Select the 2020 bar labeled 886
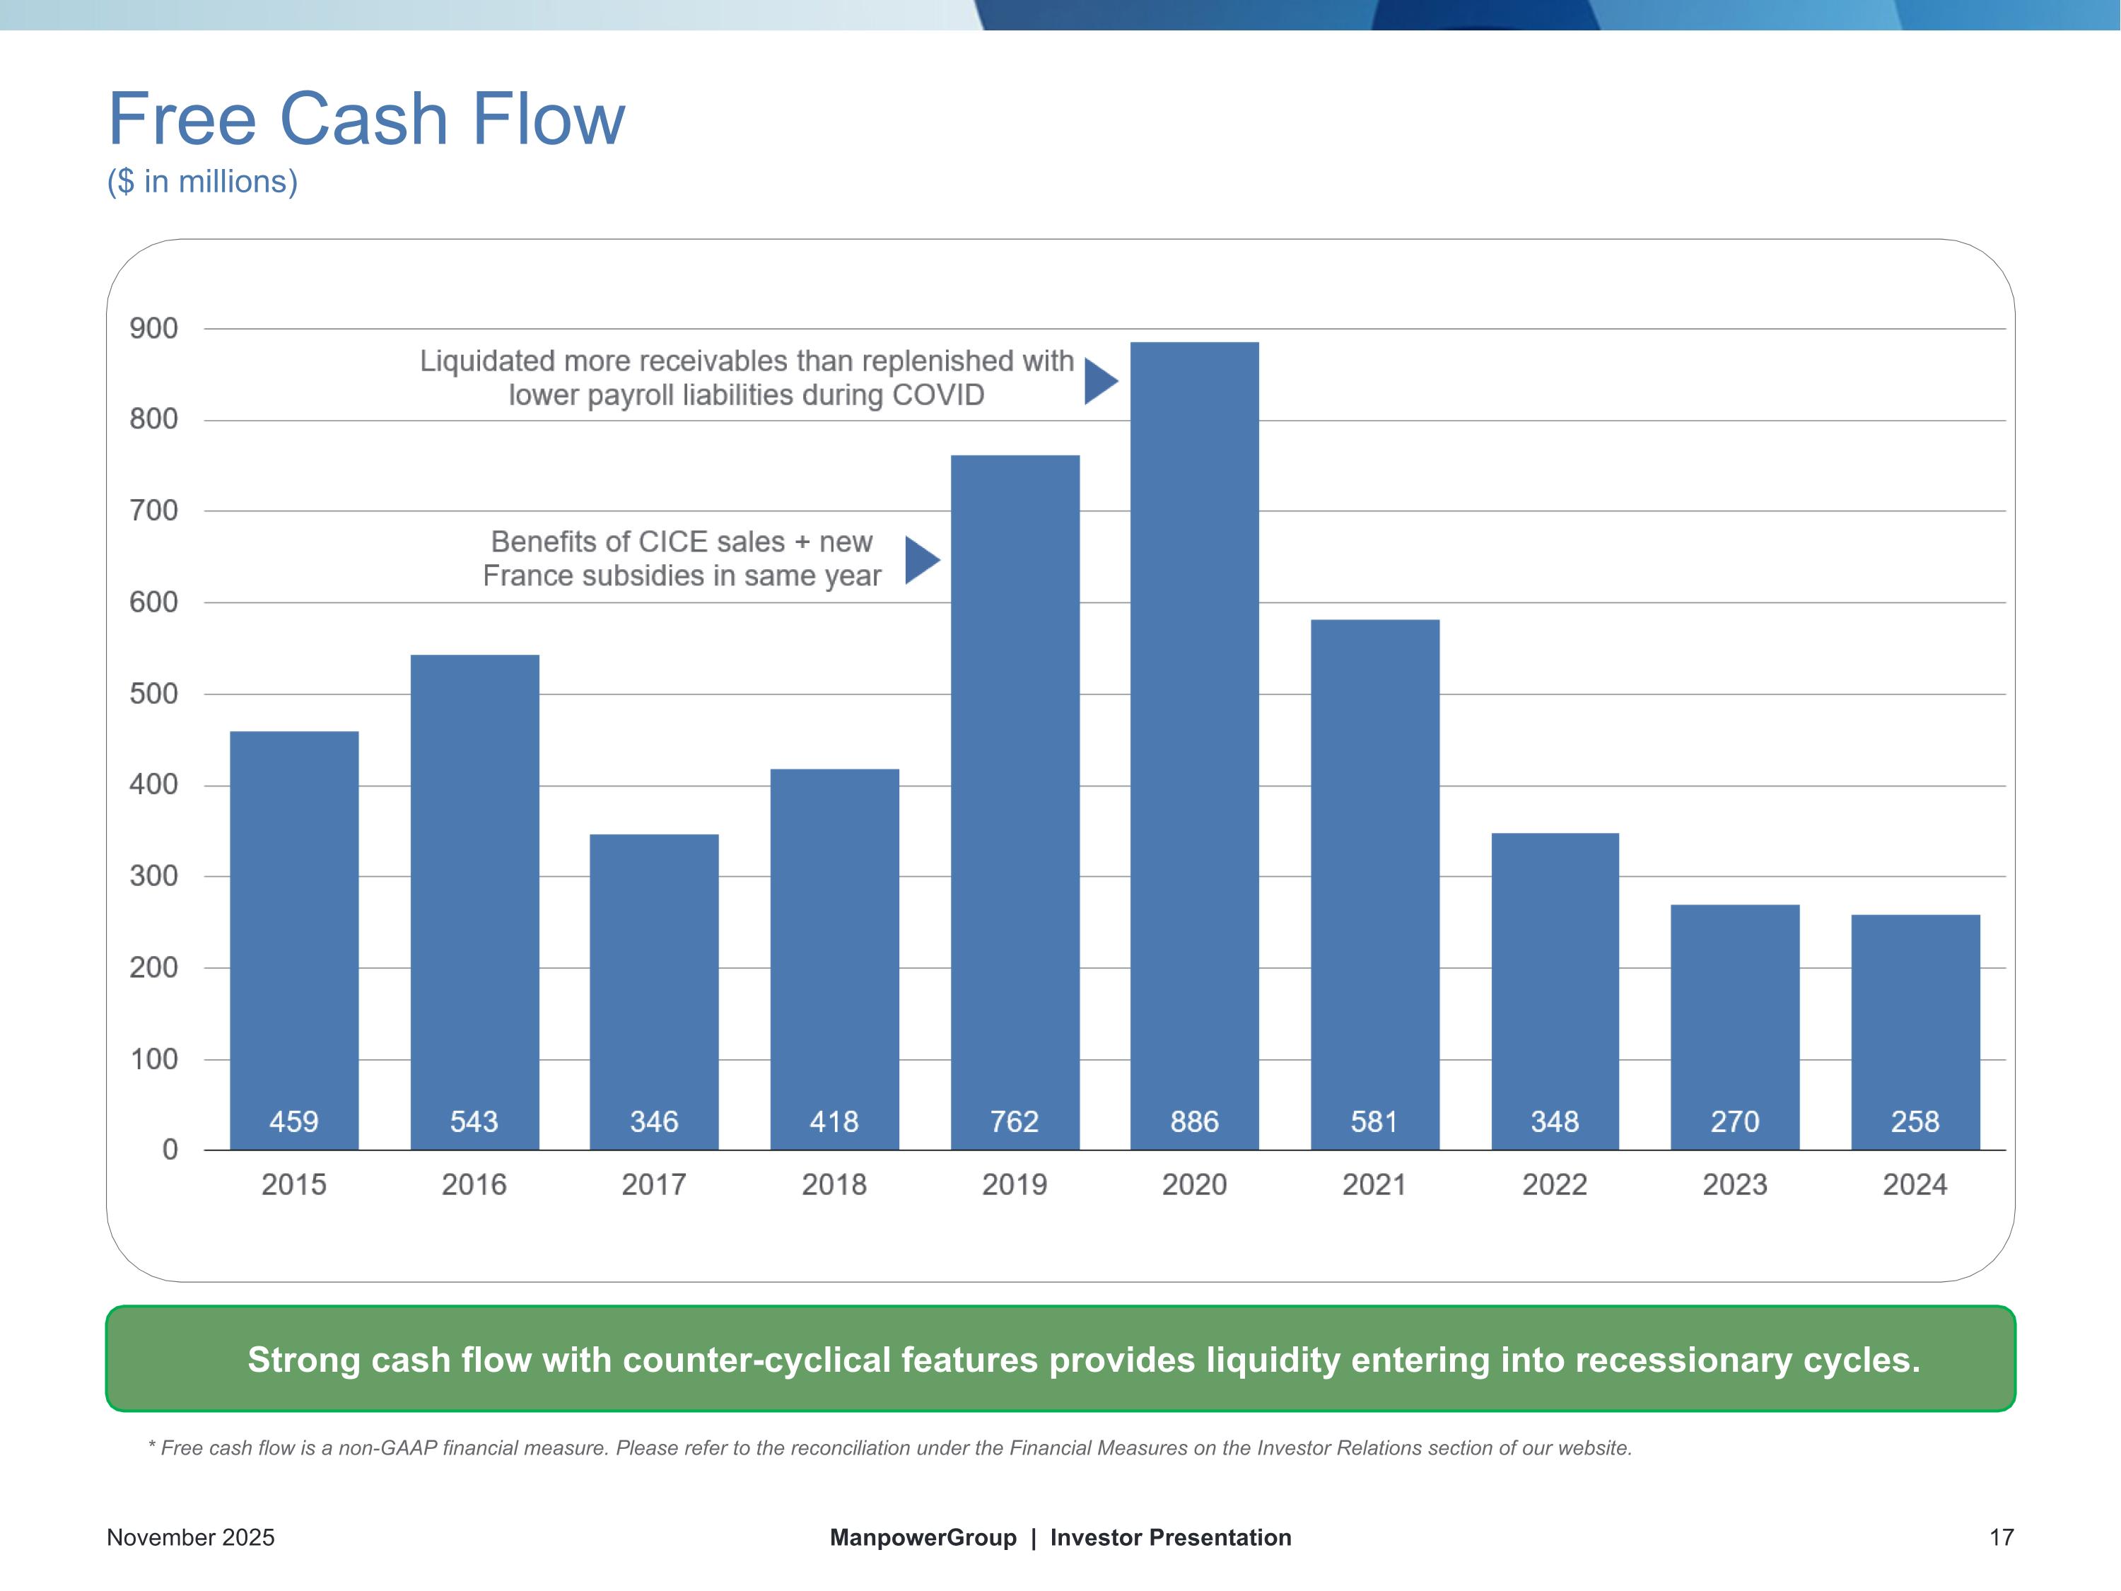The width and height of the screenshot is (2121, 1591). pos(1194,745)
